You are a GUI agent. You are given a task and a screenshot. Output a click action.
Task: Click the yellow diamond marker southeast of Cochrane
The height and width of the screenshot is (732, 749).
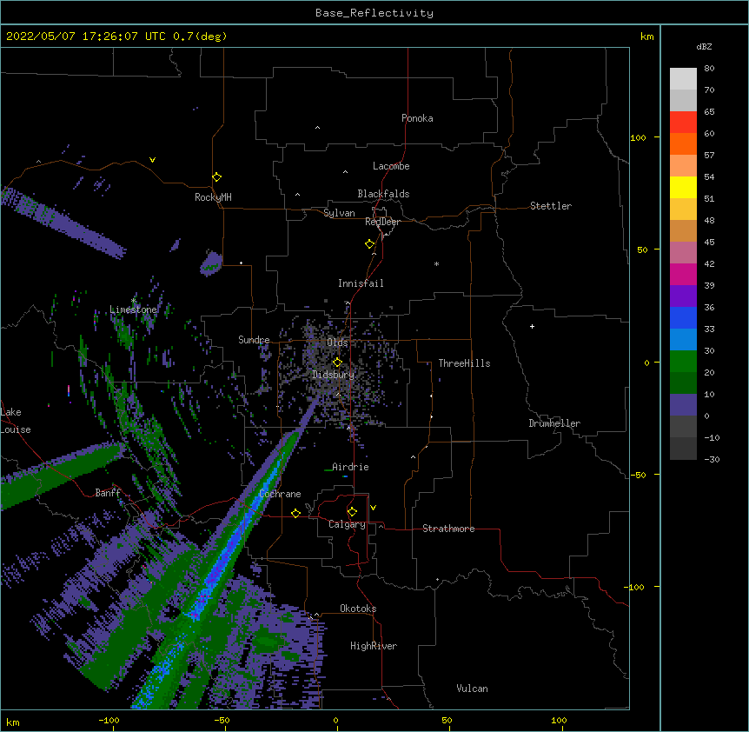tap(295, 513)
